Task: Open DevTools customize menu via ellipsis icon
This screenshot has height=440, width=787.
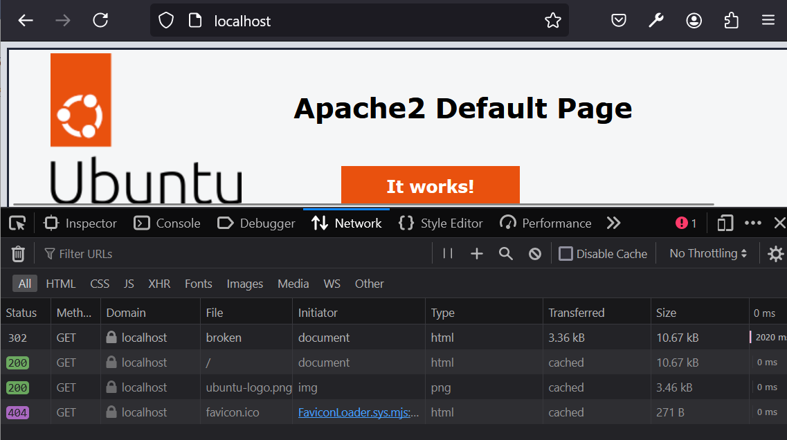Action: point(752,223)
